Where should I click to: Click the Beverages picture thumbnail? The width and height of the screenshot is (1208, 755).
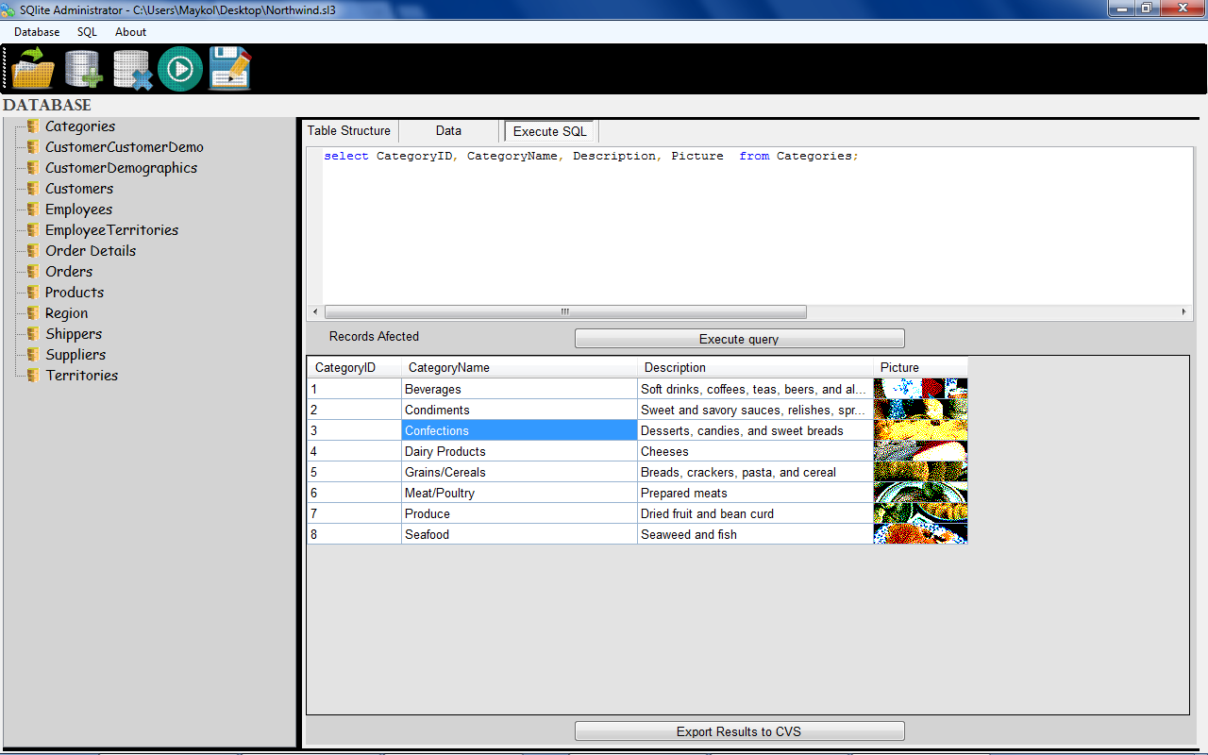(x=920, y=388)
